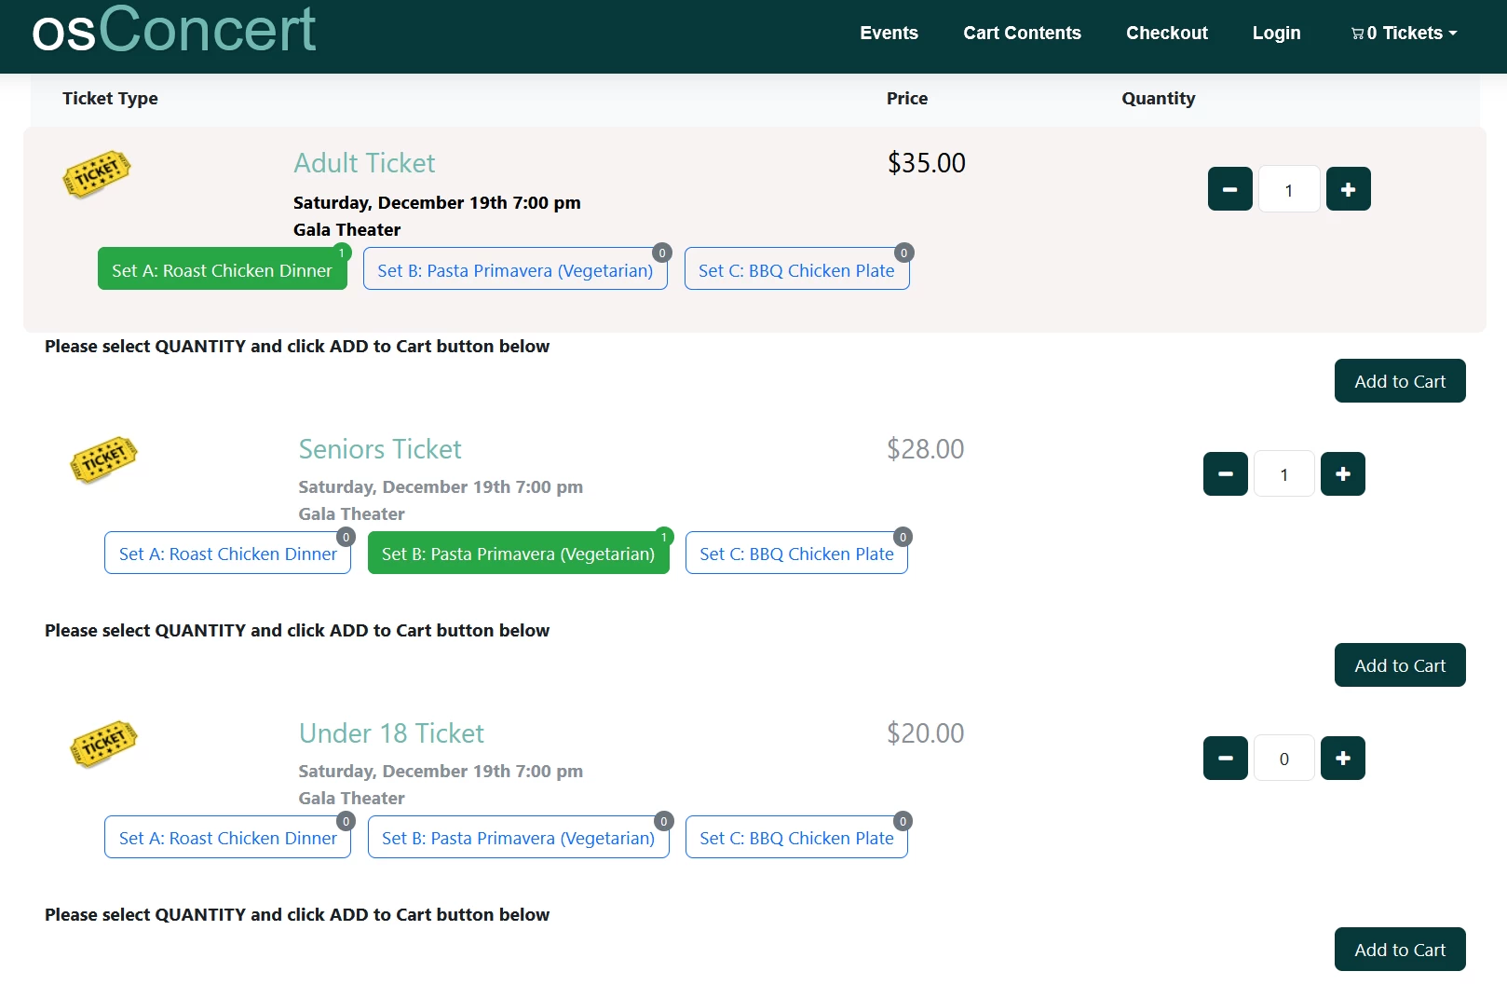This screenshot has height=985, width=1507.
Task: Click Add to Cart for Seniors Ticket
Action: (x=1399, y=665)
